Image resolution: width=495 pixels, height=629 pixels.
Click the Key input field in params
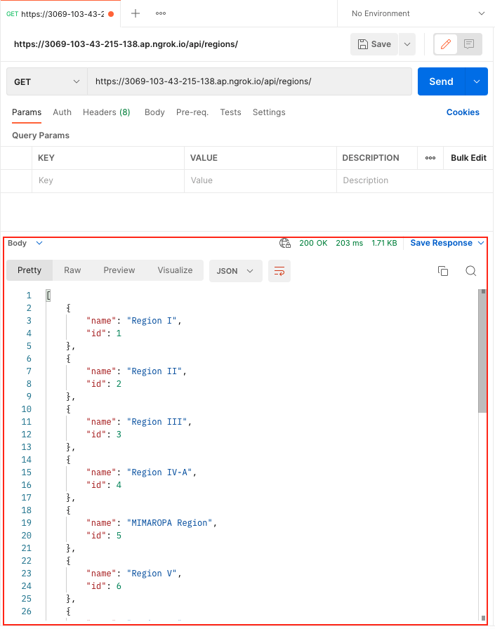click(x=109, y=180)
